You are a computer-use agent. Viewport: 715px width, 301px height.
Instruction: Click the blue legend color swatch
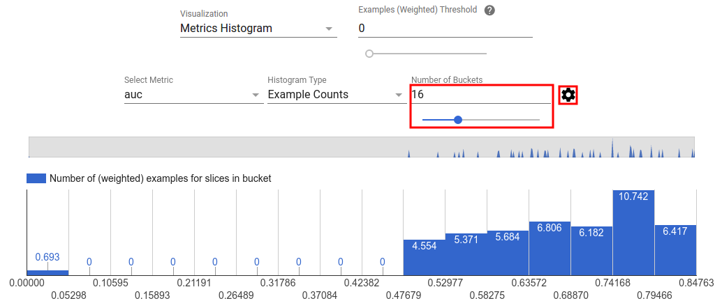36,178
